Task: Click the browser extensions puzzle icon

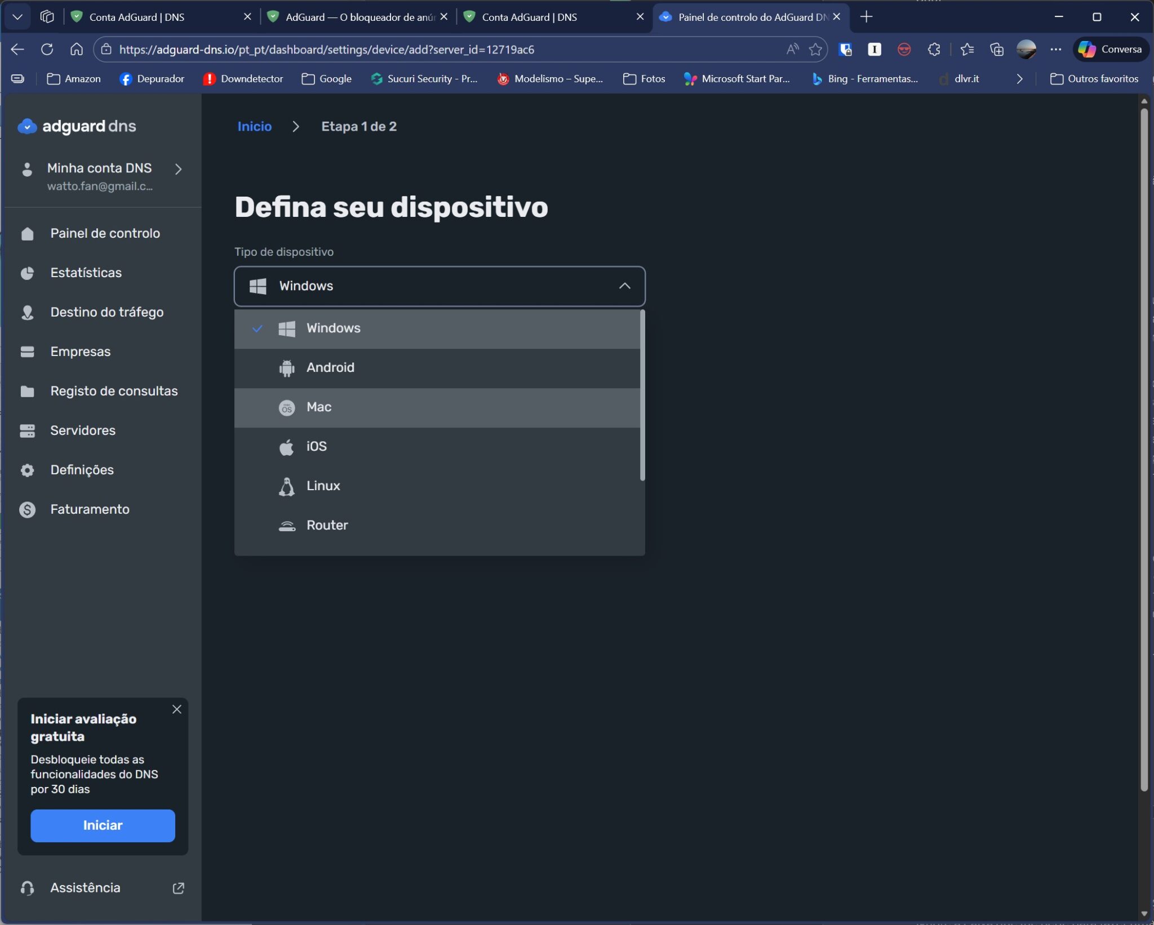Action: pyautogui.click(x=934, y=50)
